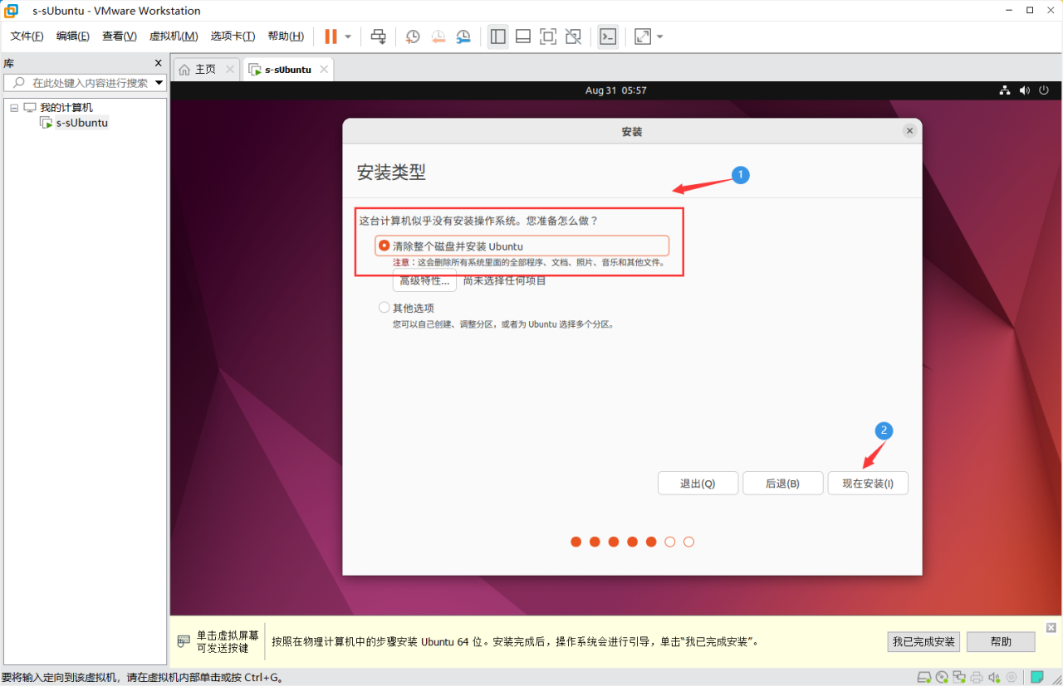
Task: Click the 现在安装(I) button
Action: tap(868, 484)
